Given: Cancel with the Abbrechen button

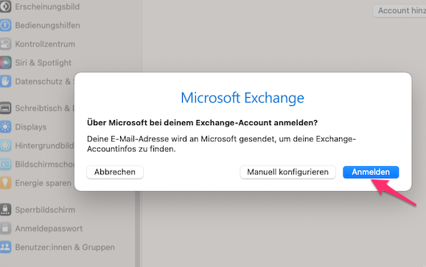Looking at the screenshot, I should pos(115,172).
